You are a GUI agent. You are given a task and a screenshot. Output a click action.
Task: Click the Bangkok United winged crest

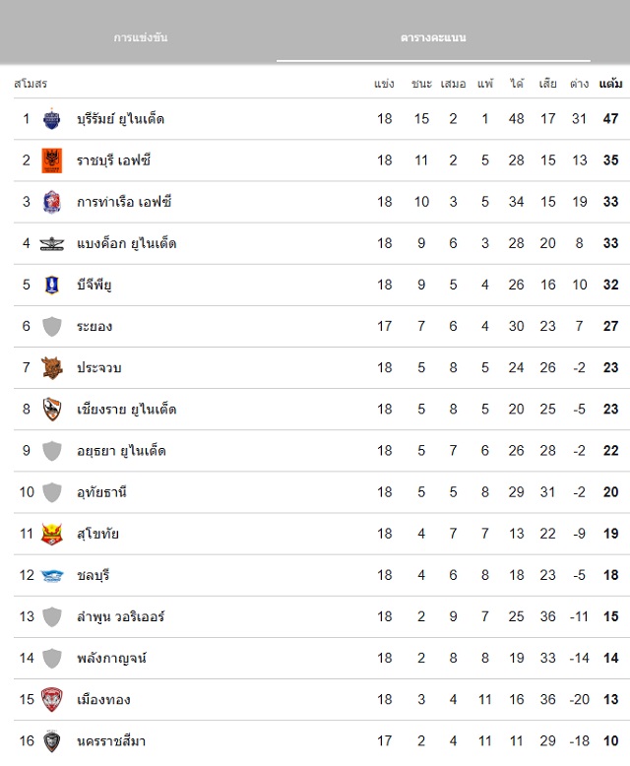(x=51, y=243)
